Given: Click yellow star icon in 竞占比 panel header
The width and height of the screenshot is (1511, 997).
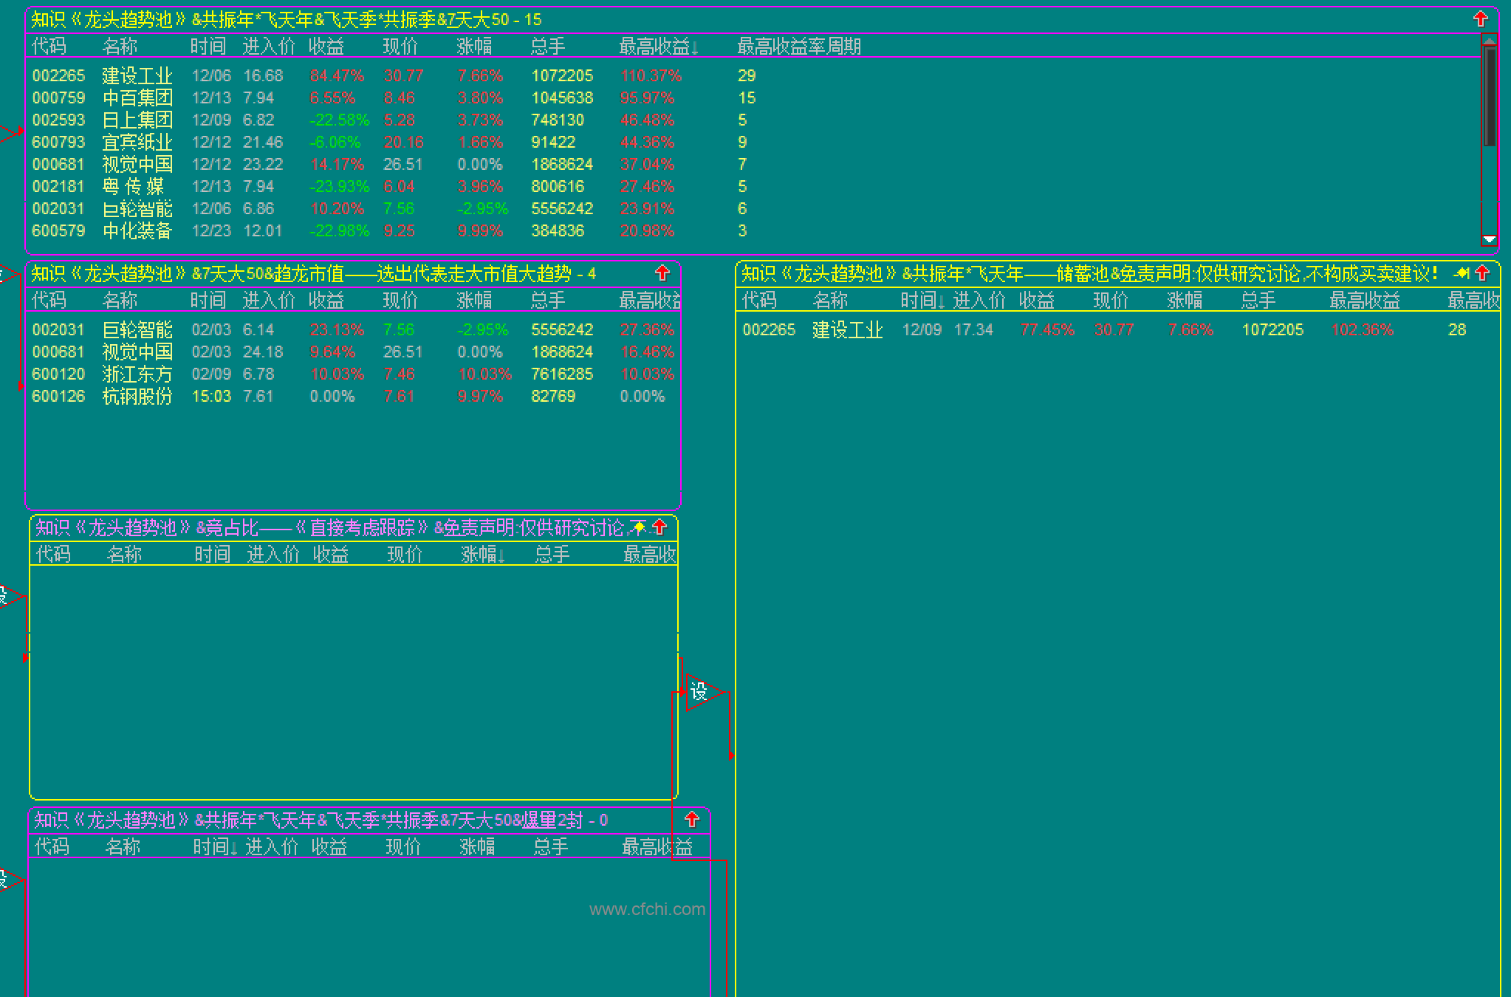Looking at the screenshot, I should point(639,527).
